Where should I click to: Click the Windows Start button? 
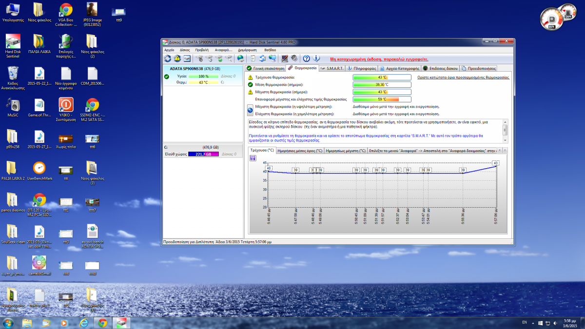click(x=8, y=323)
